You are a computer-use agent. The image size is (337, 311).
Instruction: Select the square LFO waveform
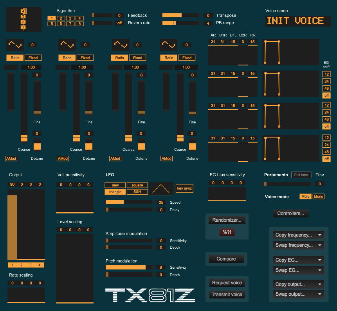(137, 185)
